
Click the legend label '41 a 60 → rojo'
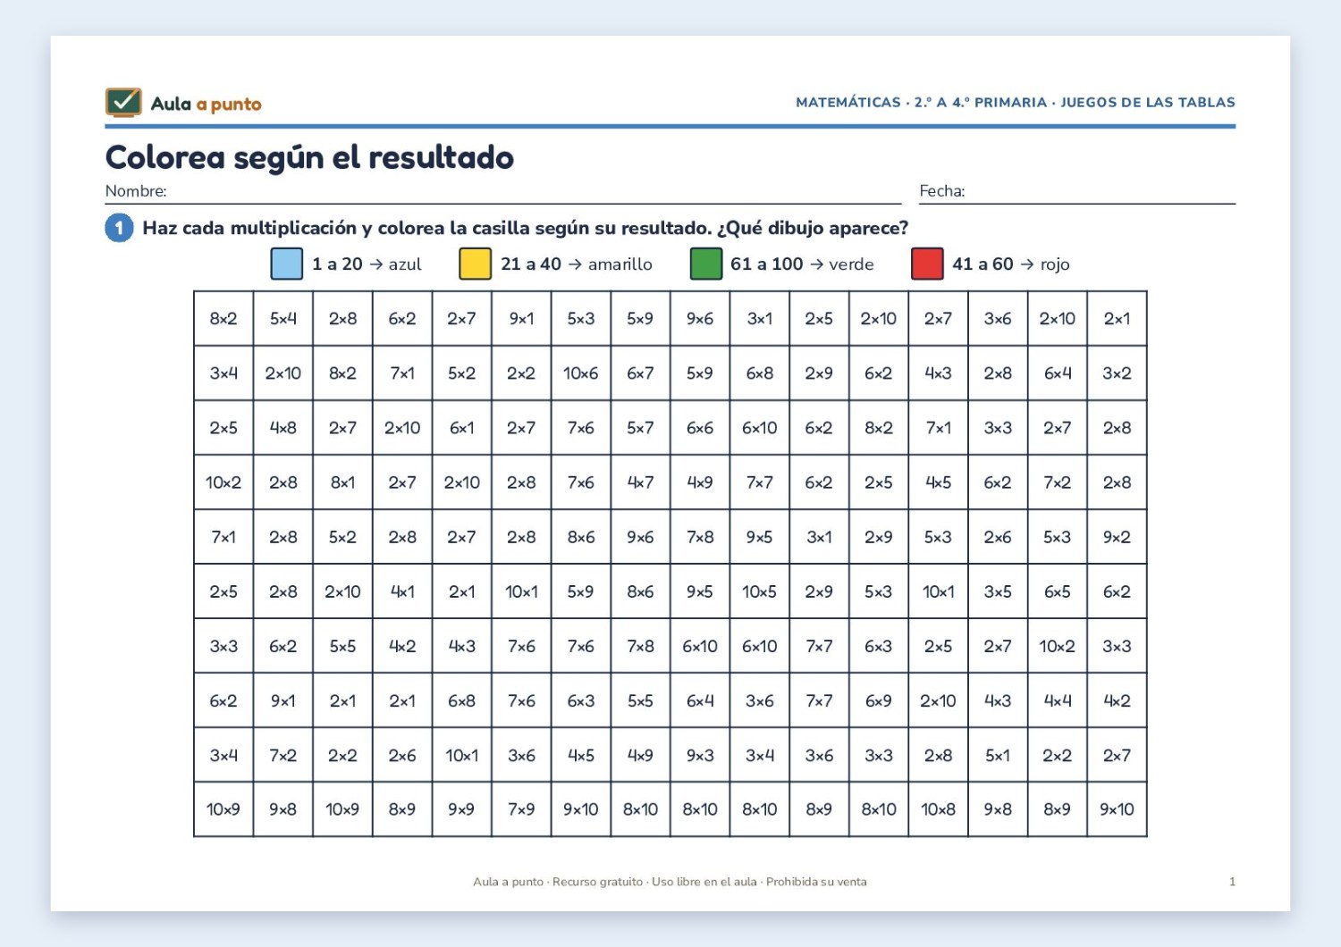coord(1011,264)
